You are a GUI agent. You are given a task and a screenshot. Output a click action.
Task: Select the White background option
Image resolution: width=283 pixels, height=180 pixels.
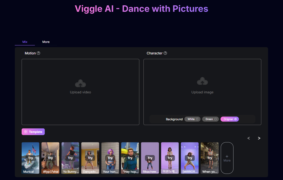point(192,119)
